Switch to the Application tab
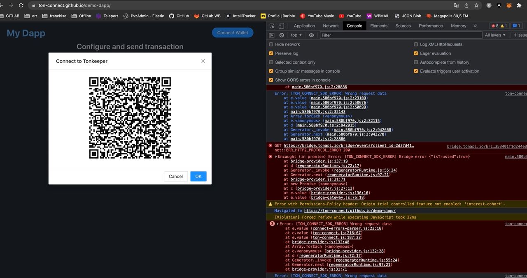 [304, 26]
